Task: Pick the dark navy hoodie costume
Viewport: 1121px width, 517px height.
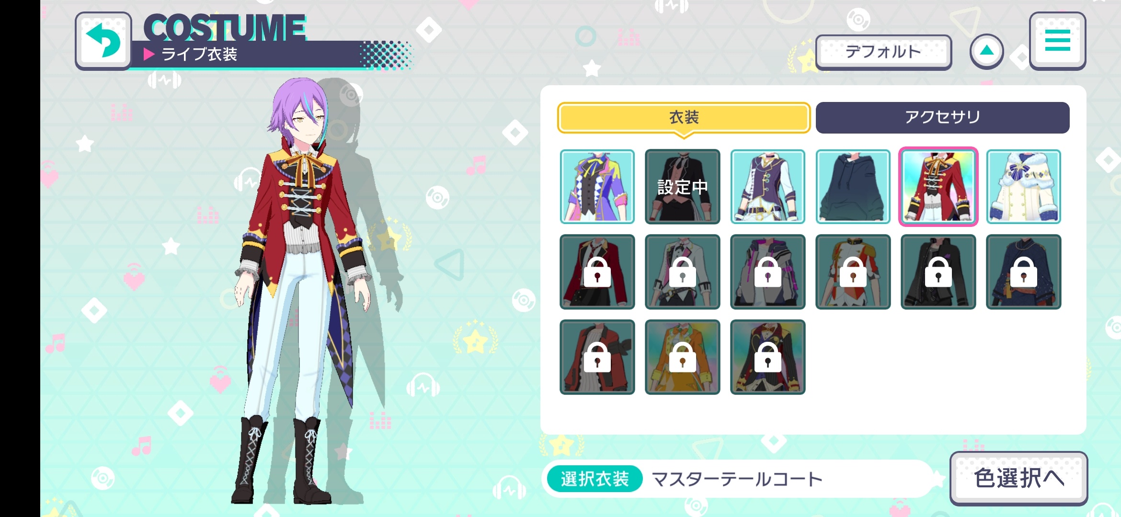Action: (853, 187)
